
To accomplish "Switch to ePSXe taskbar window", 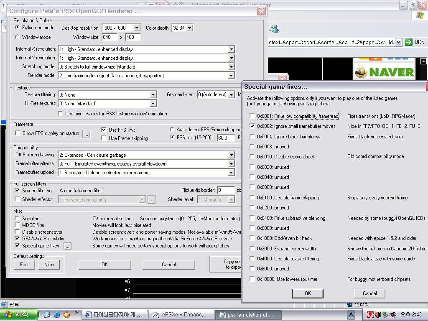I will click(x=181, y=315).
